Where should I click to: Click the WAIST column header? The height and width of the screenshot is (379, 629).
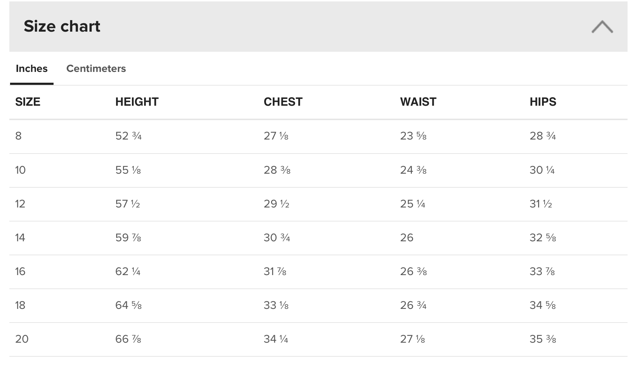point(418,102)
